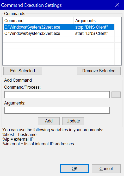
Task: Select the second net.exe command row
Action: (59, 33)
